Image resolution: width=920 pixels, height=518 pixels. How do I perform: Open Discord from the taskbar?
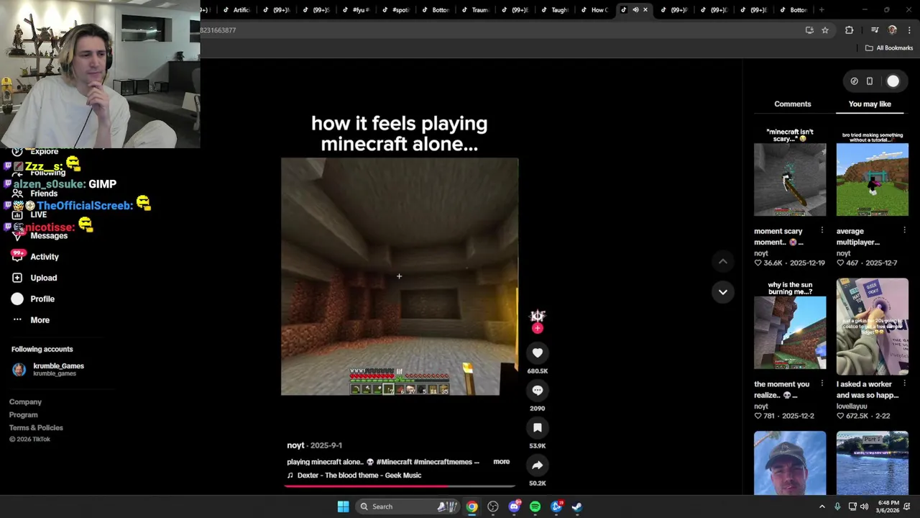click(x=514, y=506)
